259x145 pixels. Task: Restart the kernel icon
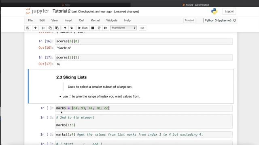click(99, 28)
